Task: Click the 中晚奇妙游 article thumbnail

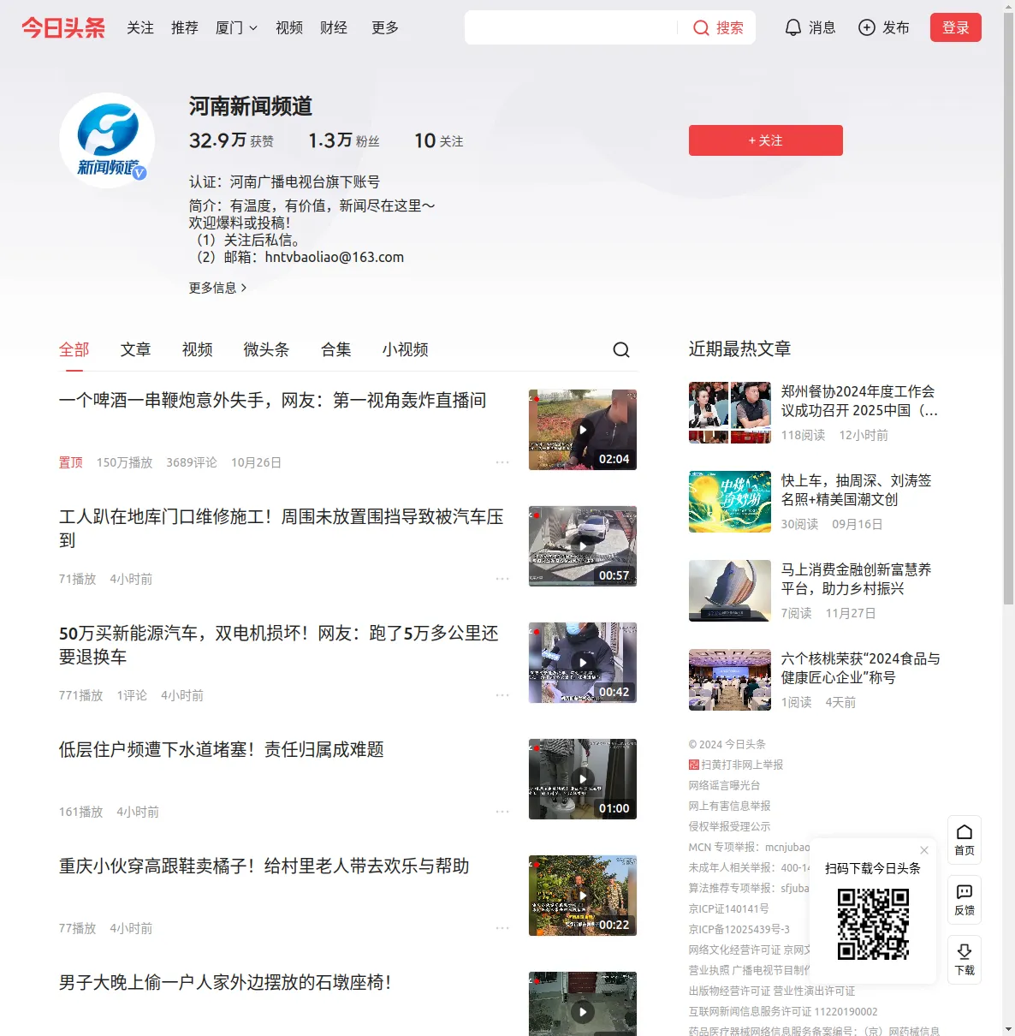Action: click(x=730, y=502)
